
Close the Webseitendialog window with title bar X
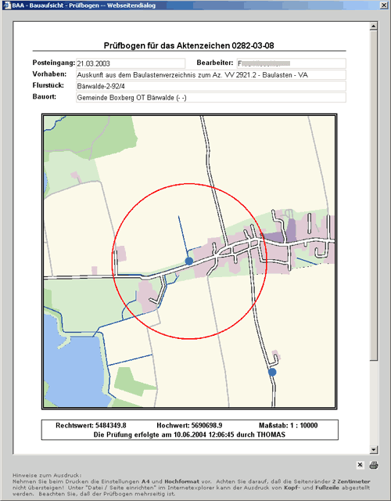pos(384,5)
